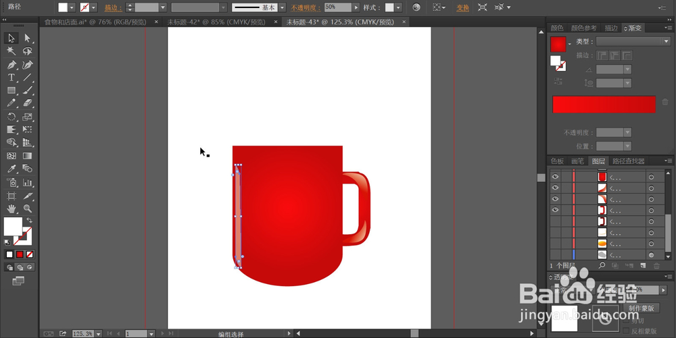
Task: Open the 样式 graphic style dropdown
Action: pos(398,7)
